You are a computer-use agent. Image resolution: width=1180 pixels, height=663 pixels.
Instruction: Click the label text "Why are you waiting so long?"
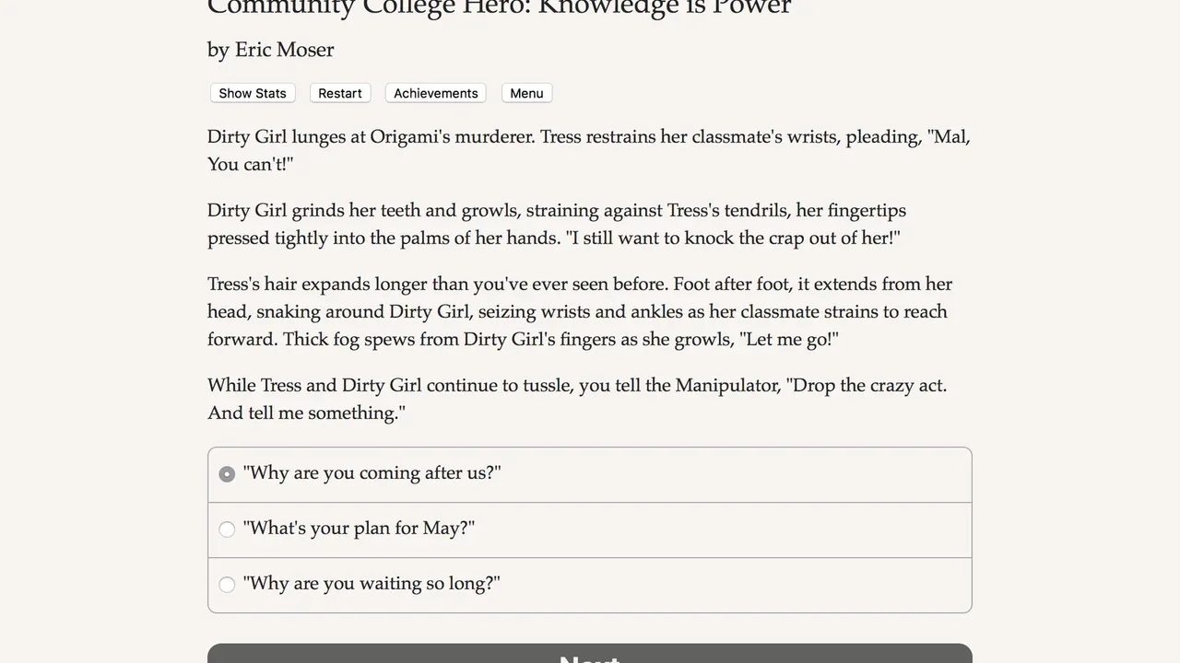point(372,584)
